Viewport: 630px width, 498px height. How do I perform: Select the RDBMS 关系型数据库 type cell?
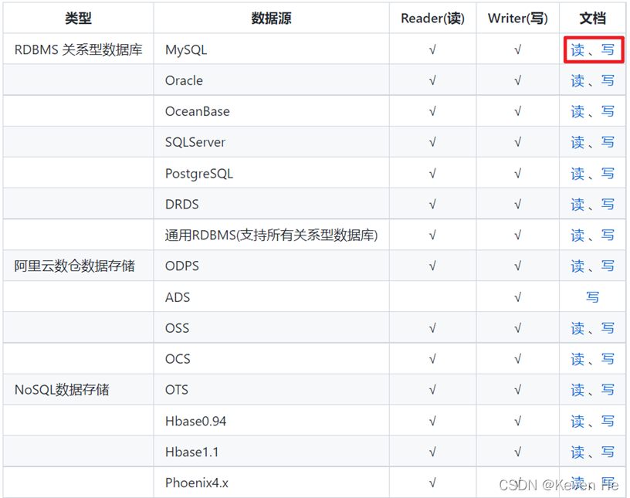click(78, 50)
